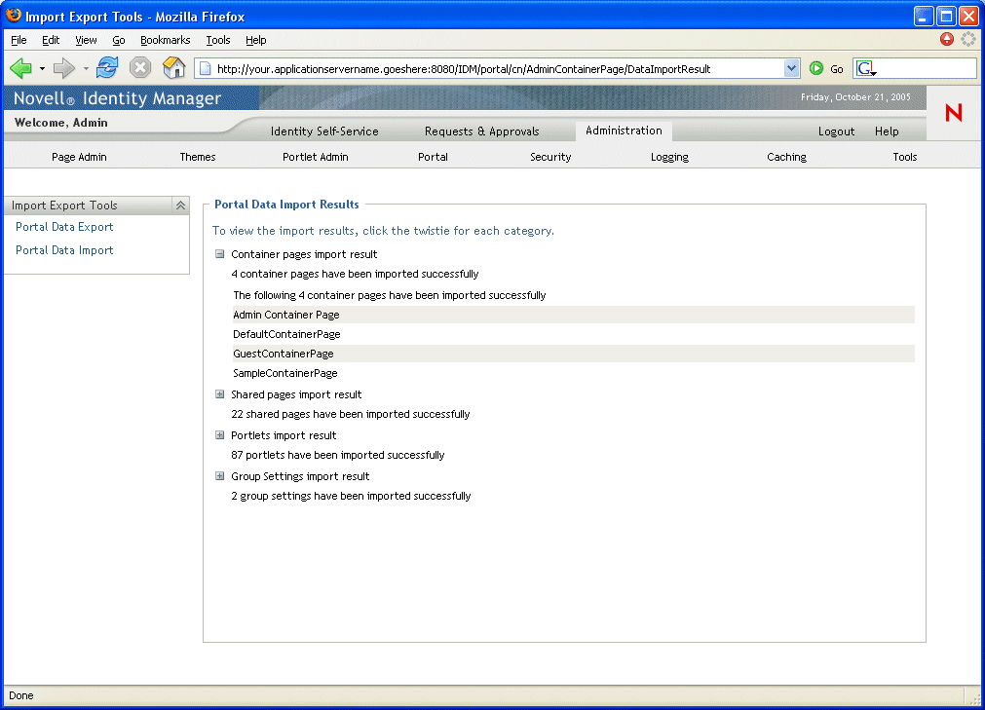Open the Bookmarks menu
This screenshot has height=710, width=985.
(x=166, y=40)
